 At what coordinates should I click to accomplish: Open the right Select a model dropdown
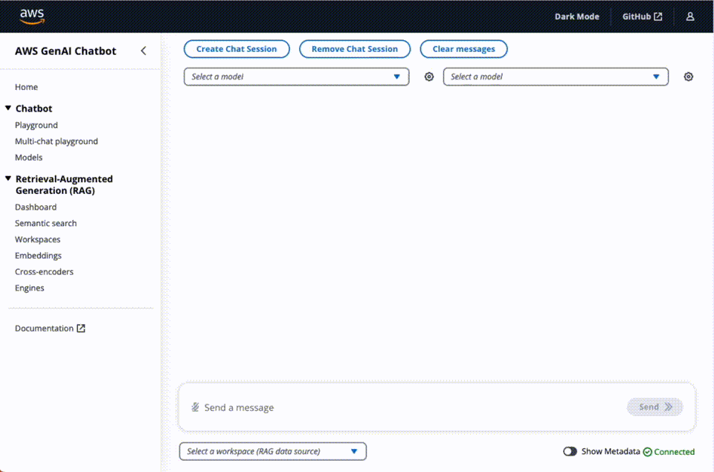556,77
